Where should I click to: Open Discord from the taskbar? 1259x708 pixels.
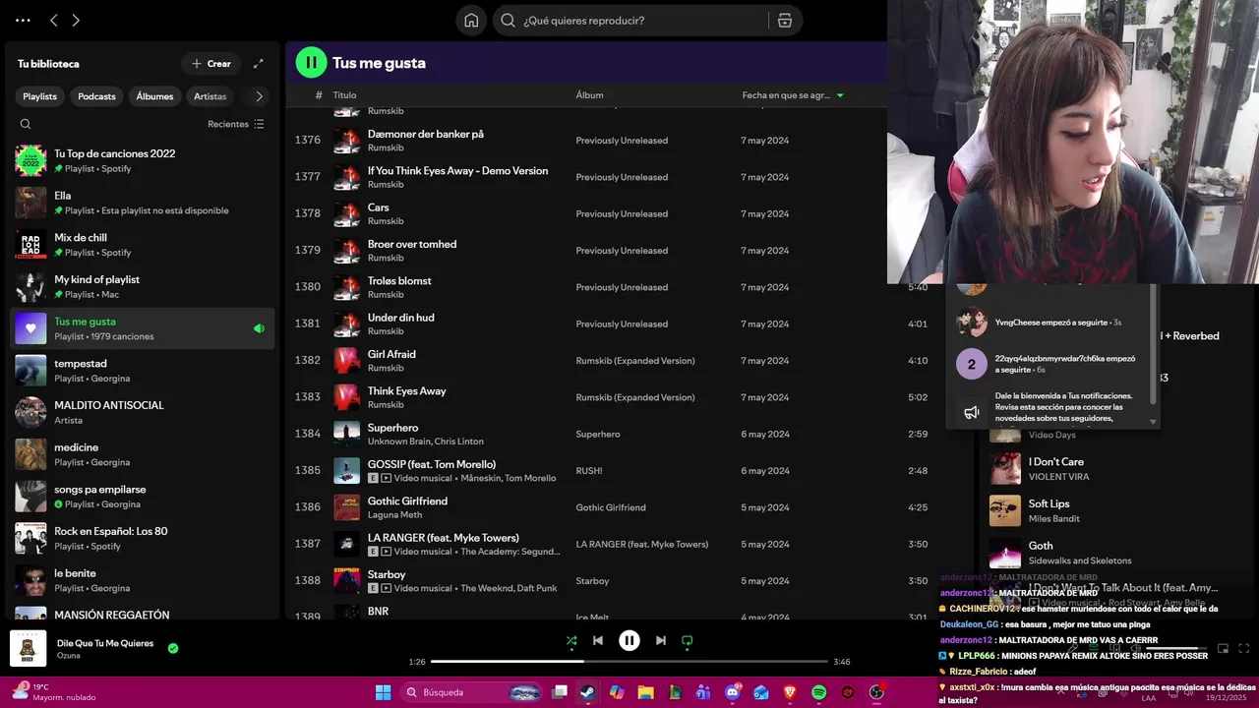pyautogui.click(x=733, y=692)
